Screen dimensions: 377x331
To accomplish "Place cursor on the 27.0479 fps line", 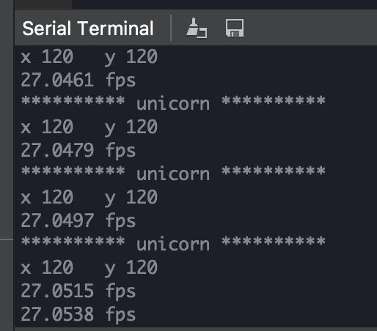I will click(78, 151).
